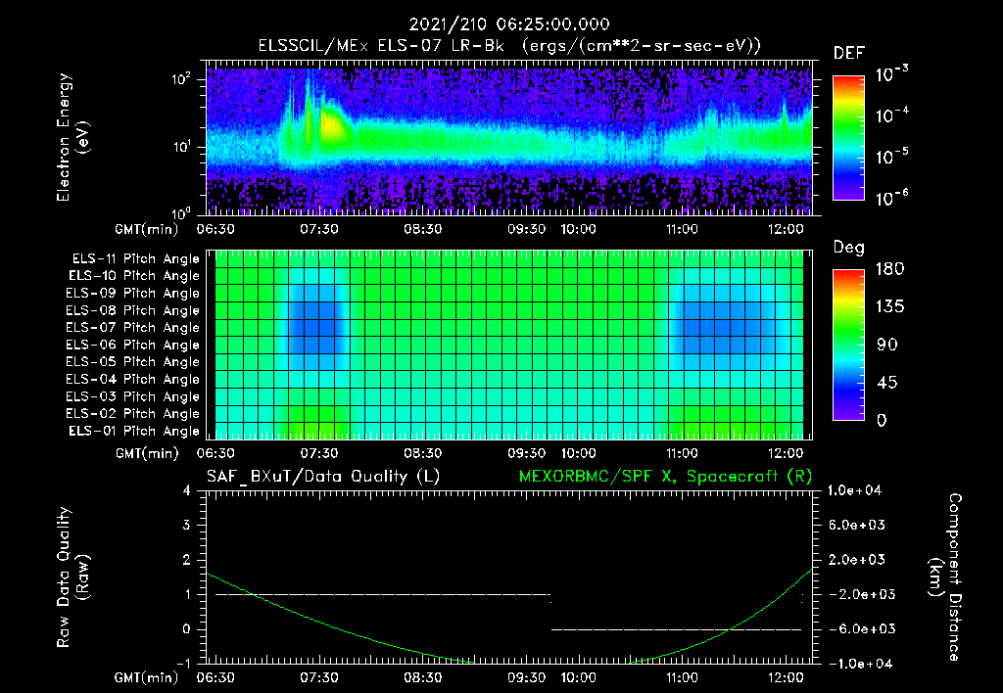Click the Component Distance (km) axis label
Screen dimensions: 1003x693
945,577
